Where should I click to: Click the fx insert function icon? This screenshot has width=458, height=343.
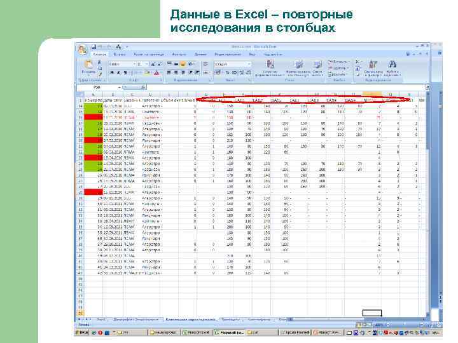(x=143, y=88)
